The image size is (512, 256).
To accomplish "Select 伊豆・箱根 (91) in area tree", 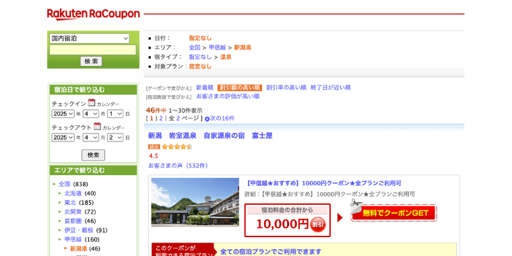I will pos(79,230).
